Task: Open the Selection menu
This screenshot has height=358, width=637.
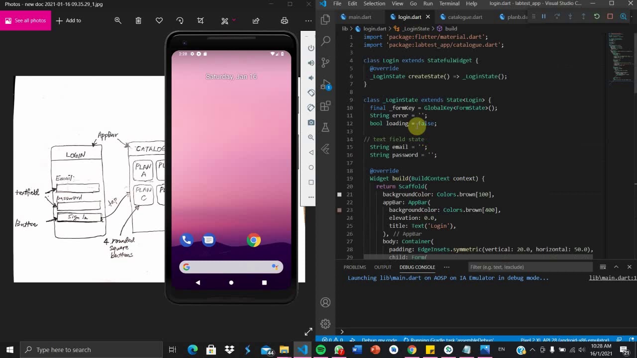Action: click(374, 3)
